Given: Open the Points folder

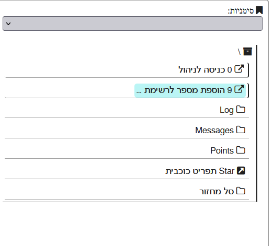Looking at the screenshot, I should point(127,151).
